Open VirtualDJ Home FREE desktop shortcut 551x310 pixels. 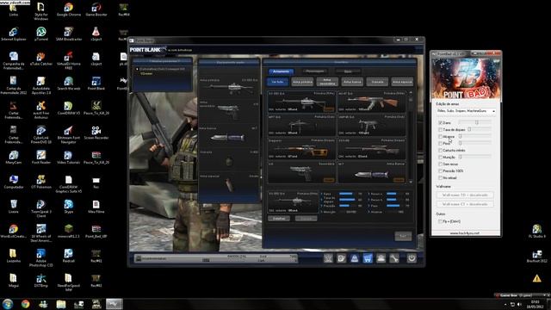point(69,60)
